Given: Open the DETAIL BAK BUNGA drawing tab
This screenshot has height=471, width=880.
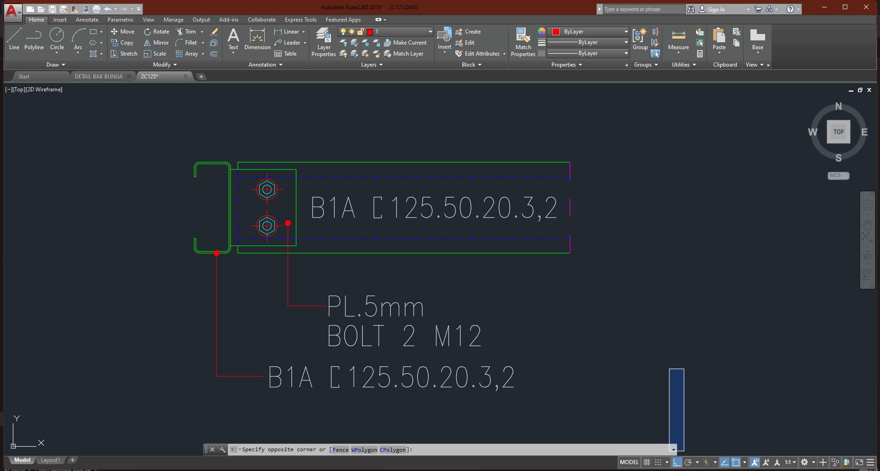Looking at the screenshot, I should (99, 77).
